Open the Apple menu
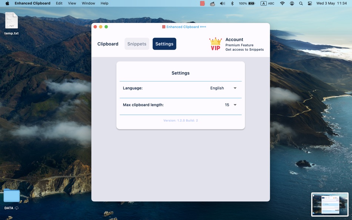The width and height of the screenshot is (352, 220). pos(7,3)
